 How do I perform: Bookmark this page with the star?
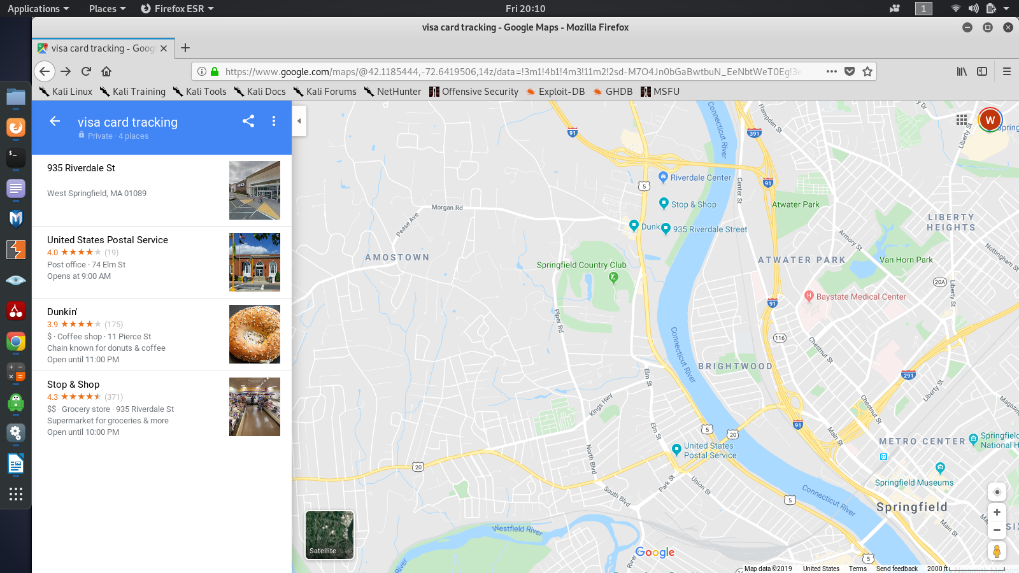(867, 71)
